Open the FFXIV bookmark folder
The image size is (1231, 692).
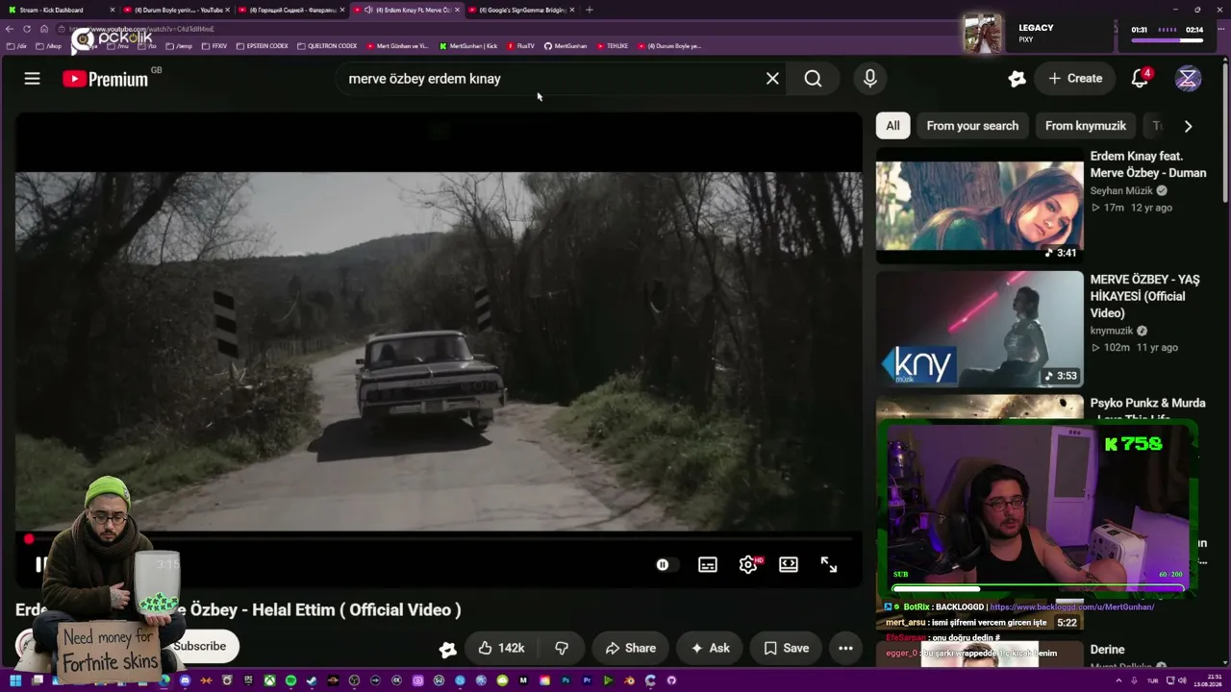point(214,46)
